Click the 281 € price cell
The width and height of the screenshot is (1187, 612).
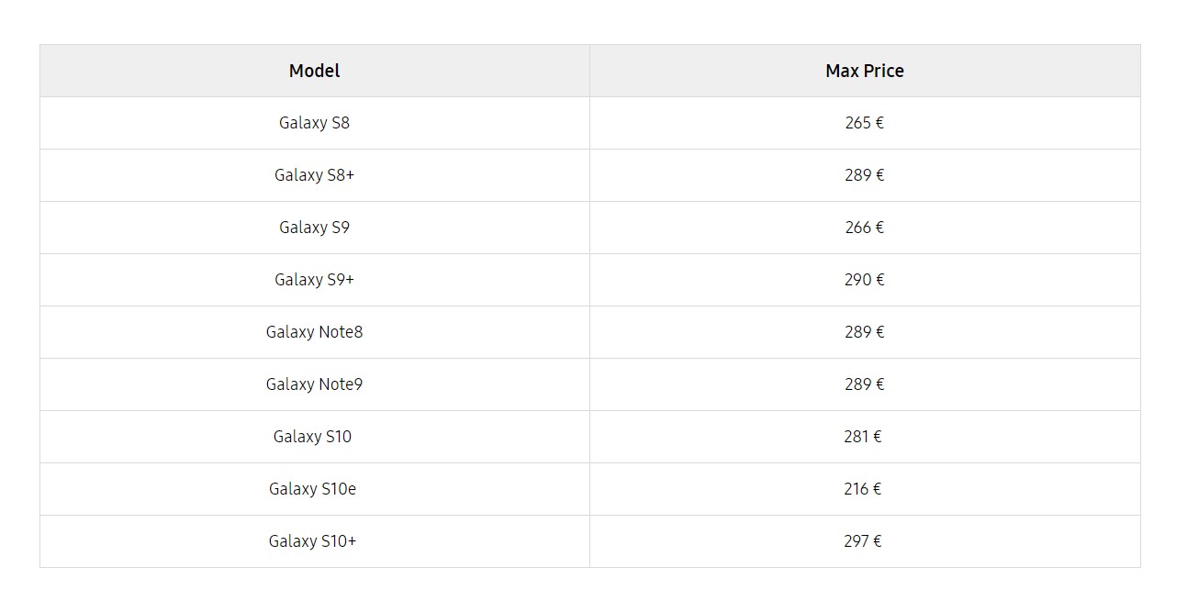pyautogui.click(x=862, y=437)
